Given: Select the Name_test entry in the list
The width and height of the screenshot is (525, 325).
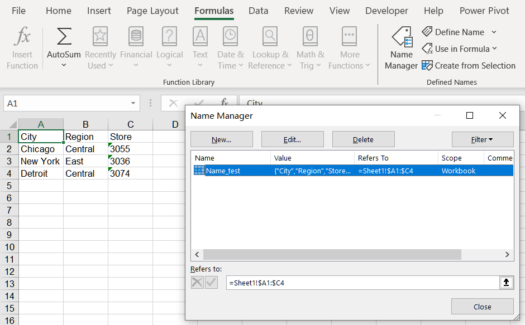Looking at the screenshot, I should [223, 171].
